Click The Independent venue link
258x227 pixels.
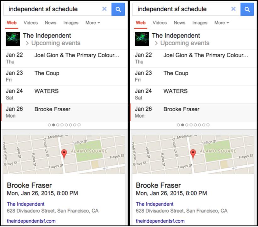(x=25, y=204)
